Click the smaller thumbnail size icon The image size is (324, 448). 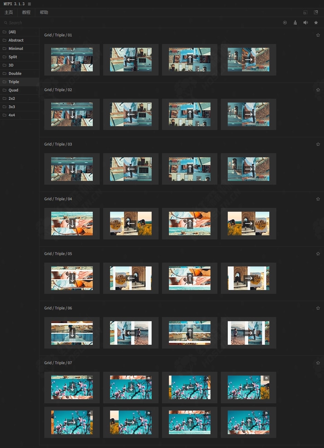click(305, 12)
